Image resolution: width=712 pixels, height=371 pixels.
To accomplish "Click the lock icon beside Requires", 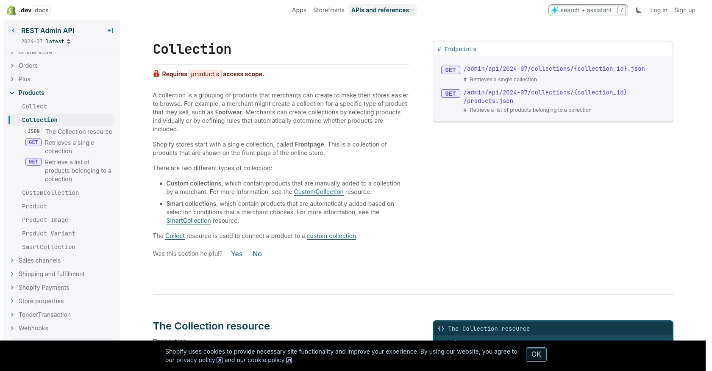I will [156, 74].
